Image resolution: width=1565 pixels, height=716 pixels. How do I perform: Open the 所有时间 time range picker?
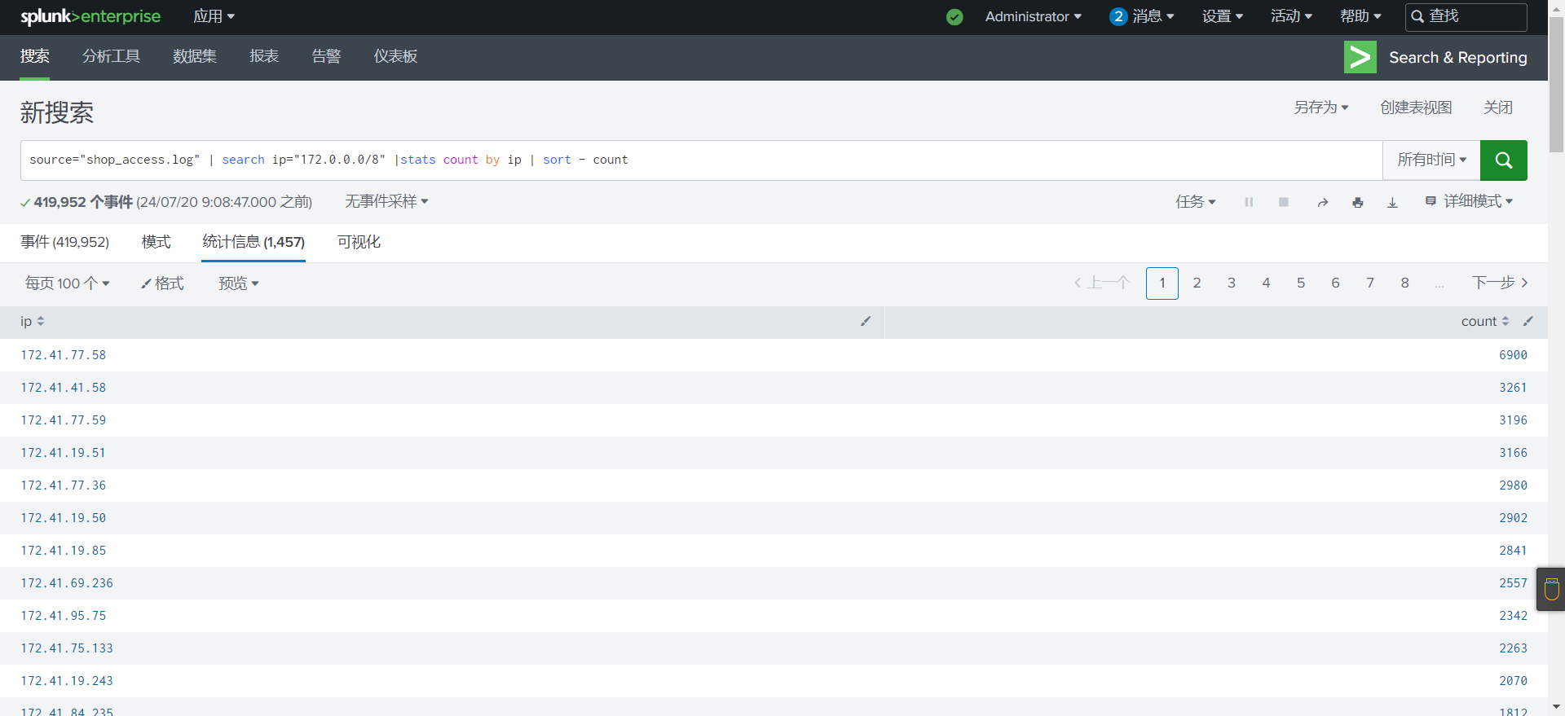pos(1431,160)
